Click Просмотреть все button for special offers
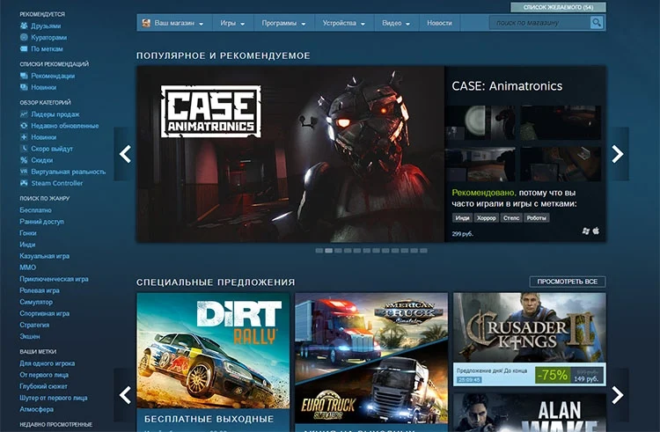The width and height of the screenshot is (660, 432). tap(568, 282)
